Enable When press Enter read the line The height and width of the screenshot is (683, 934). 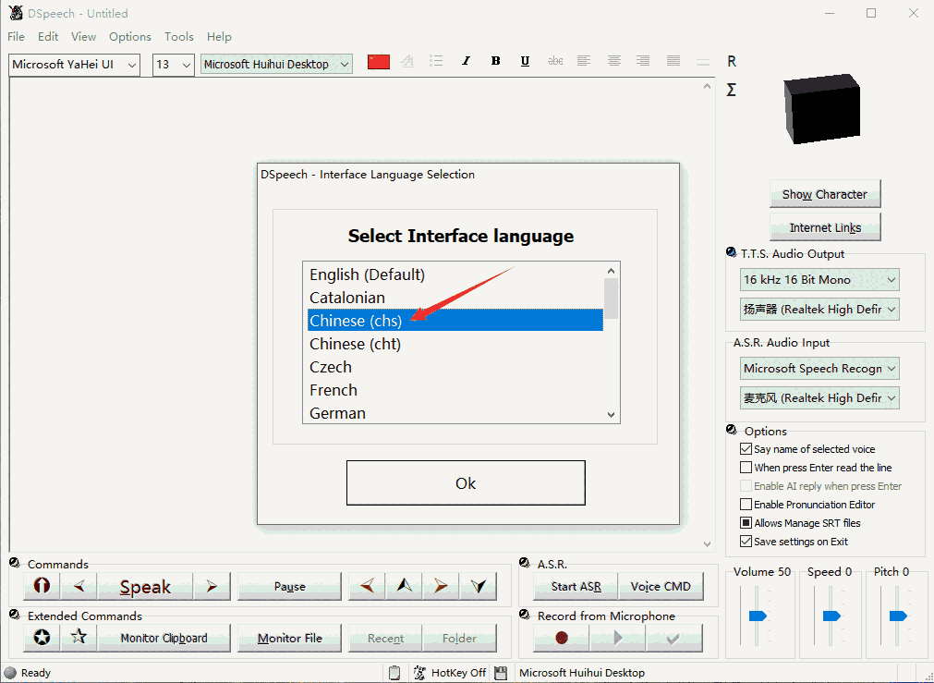tap(746, 468)
